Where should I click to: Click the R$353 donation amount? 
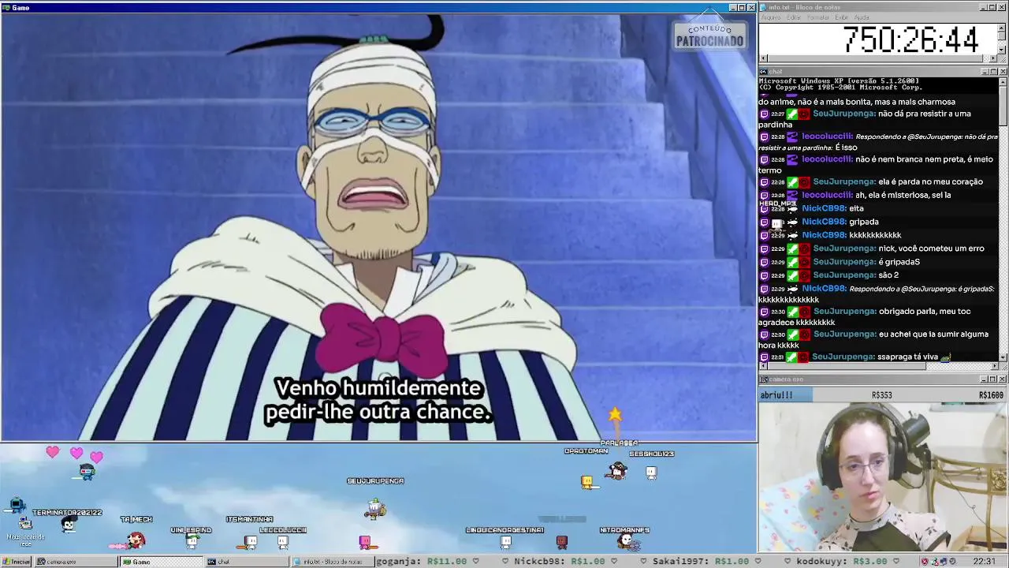click(881, 395)
